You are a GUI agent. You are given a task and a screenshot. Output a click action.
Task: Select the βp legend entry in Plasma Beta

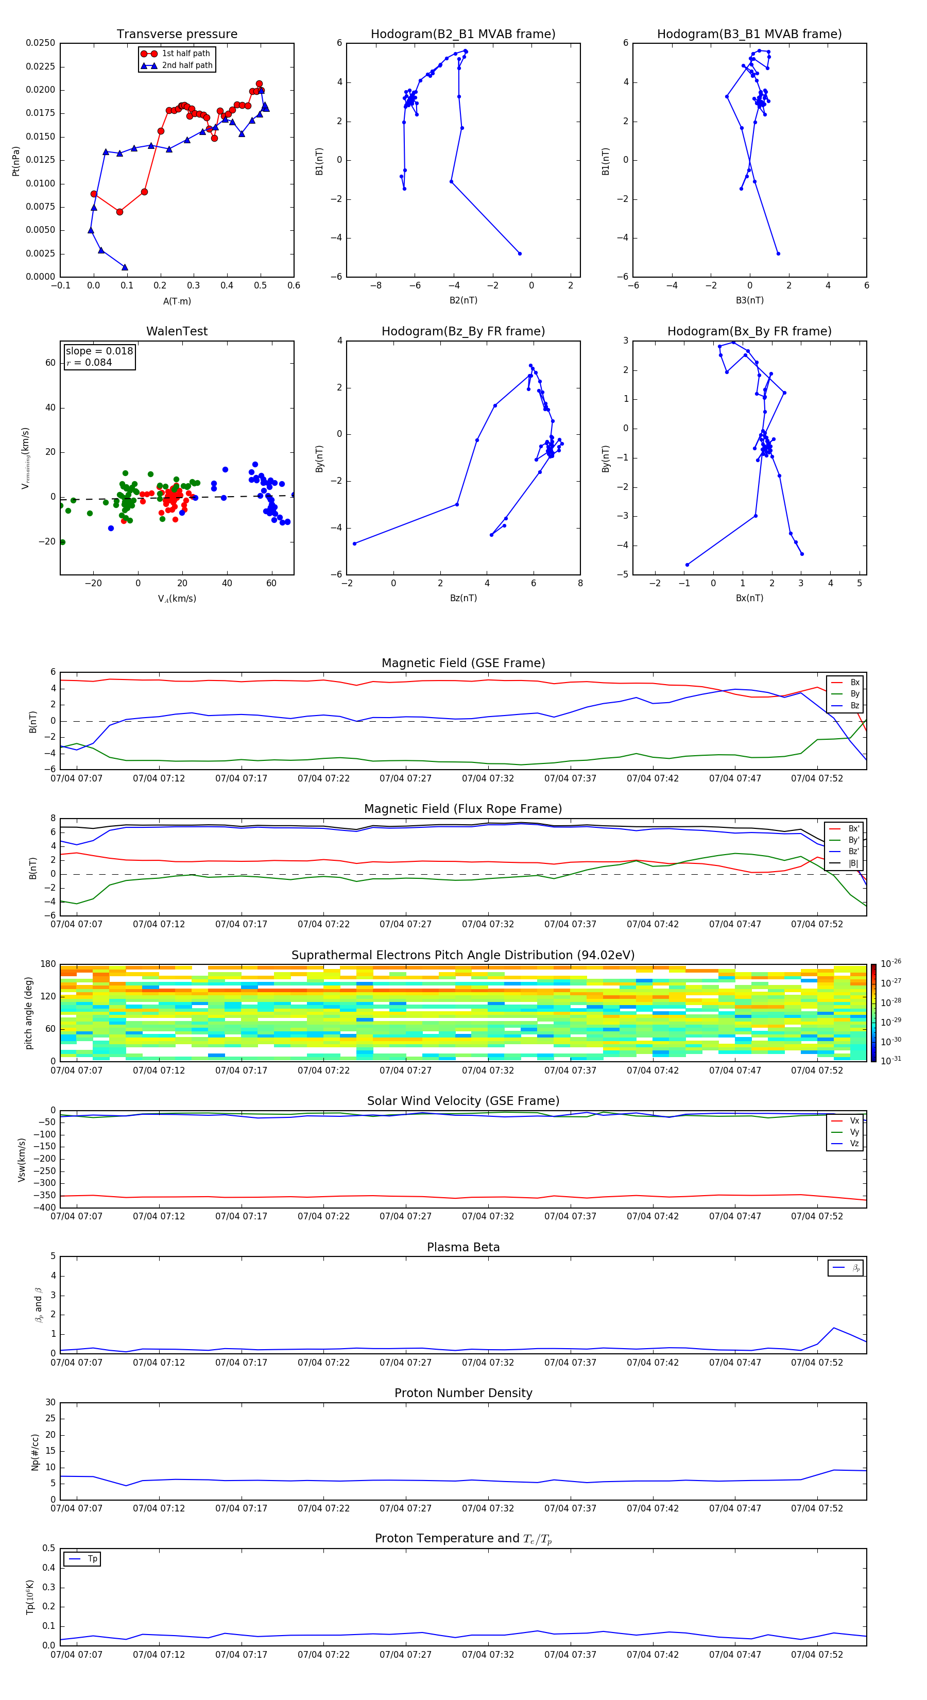pyautogui.click(x=847, y=1268)
